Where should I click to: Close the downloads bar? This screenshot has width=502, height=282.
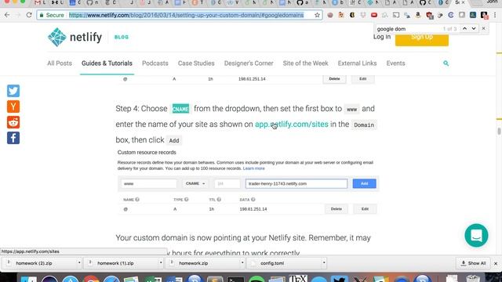(x=496, y=263)
